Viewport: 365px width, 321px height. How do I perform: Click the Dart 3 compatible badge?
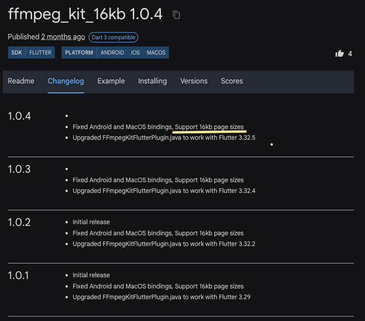pyautogui.click(x=113, y=38)
